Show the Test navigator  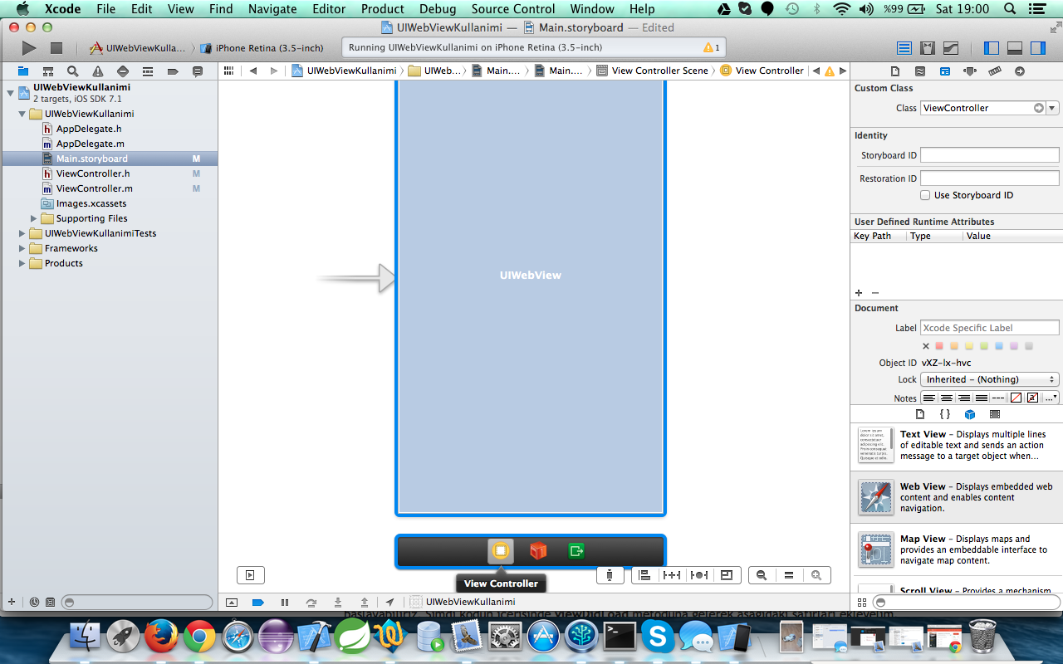click(123, 71)
